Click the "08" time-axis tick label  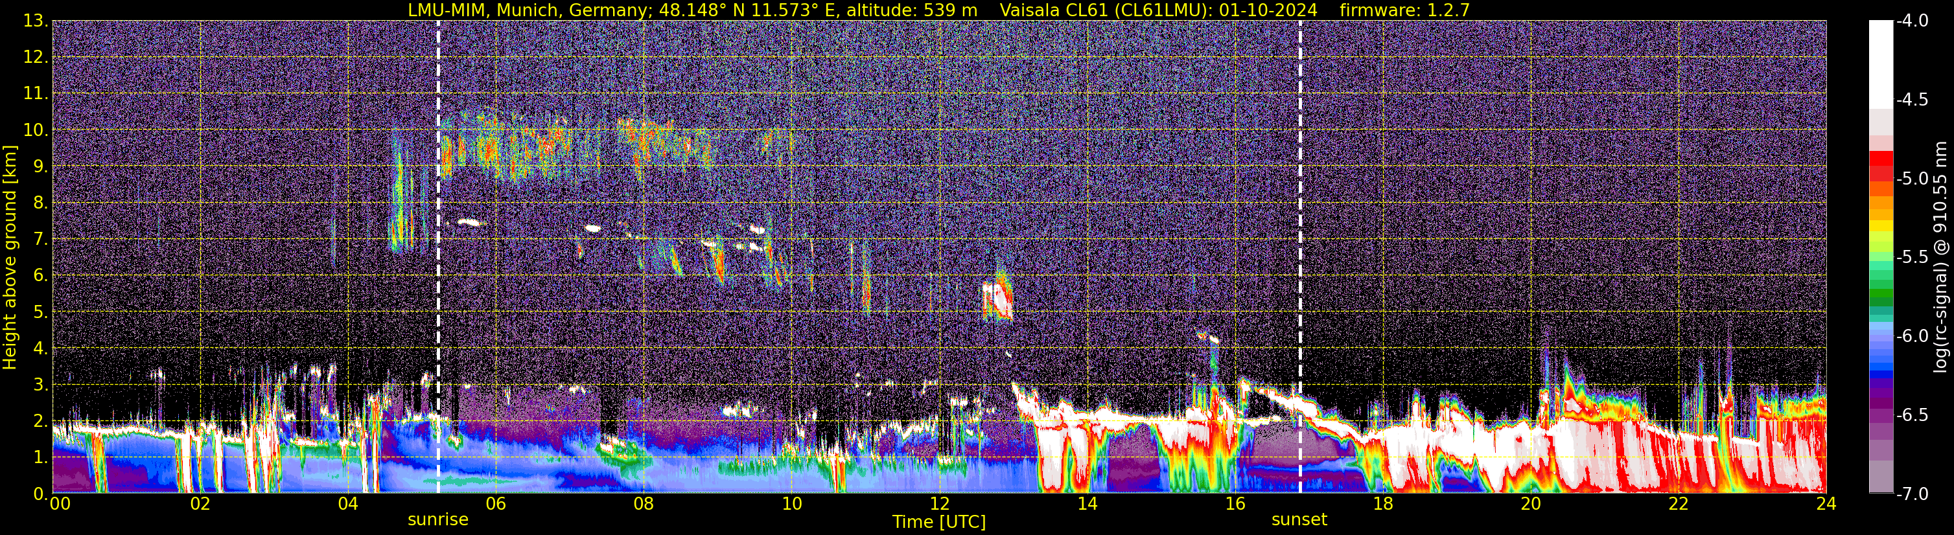tap(644, 504)
